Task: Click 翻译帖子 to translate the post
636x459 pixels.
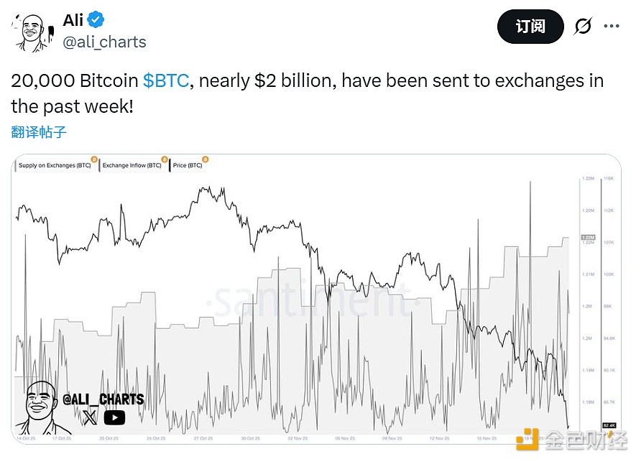Action: tap(40, 132)
